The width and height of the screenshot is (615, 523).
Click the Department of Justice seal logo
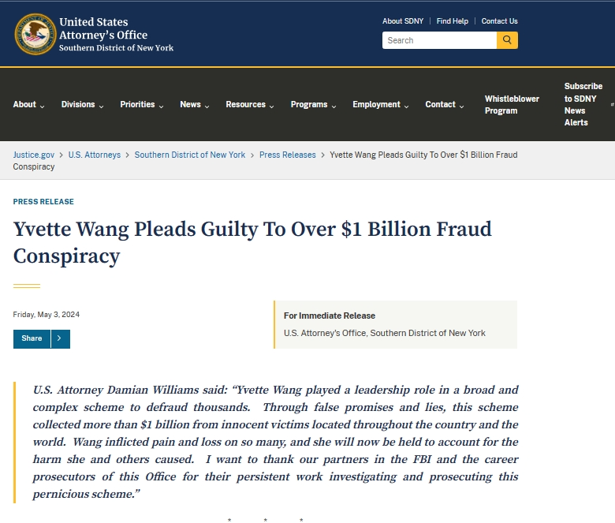35,34
